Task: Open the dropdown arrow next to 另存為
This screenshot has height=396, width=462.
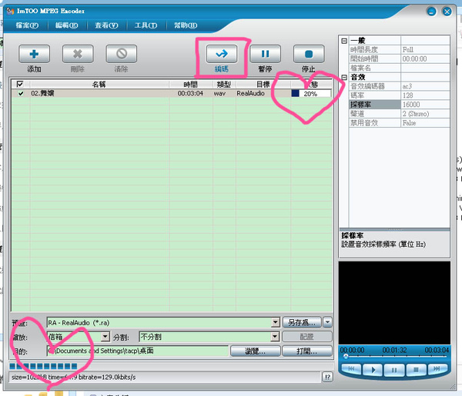Action: click(x=327, y=322)
